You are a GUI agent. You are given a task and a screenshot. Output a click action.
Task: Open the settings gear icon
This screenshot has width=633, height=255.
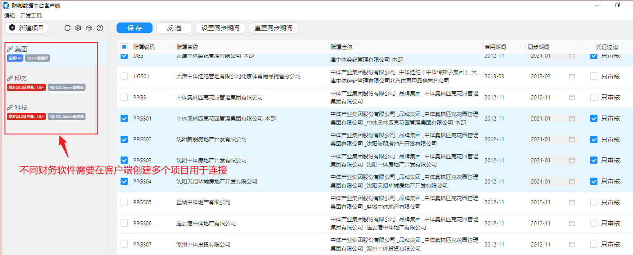tap(78, 28)
